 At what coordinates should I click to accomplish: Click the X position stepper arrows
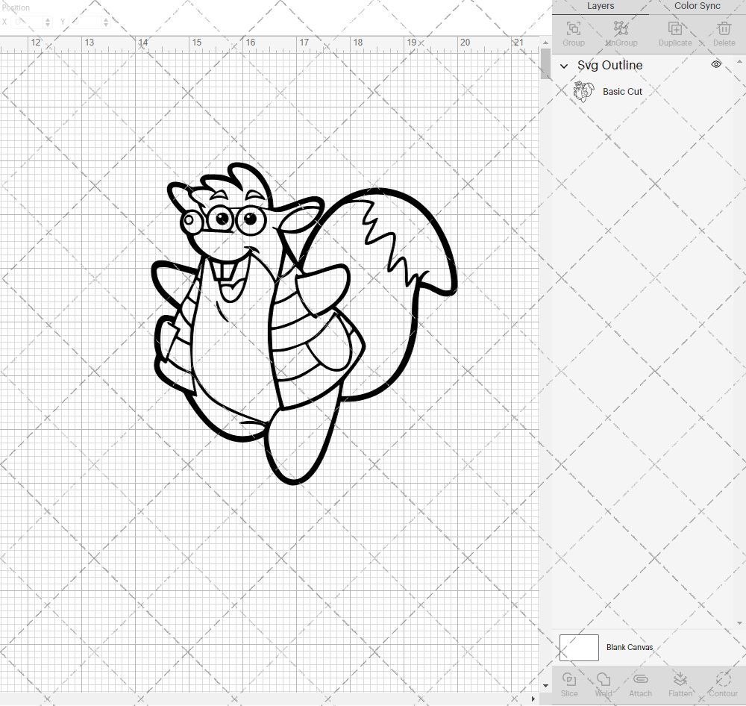[x=48, y=22]
